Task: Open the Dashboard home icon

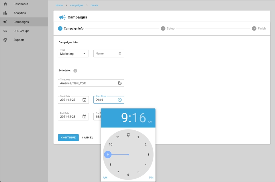Action: point(5,4)
